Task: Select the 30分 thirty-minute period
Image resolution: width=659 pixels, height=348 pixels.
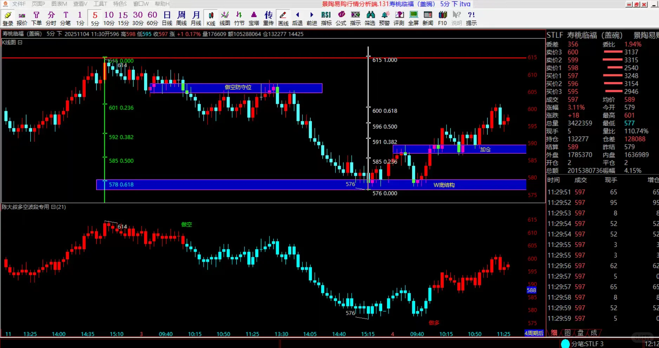Action: point(138,18)
